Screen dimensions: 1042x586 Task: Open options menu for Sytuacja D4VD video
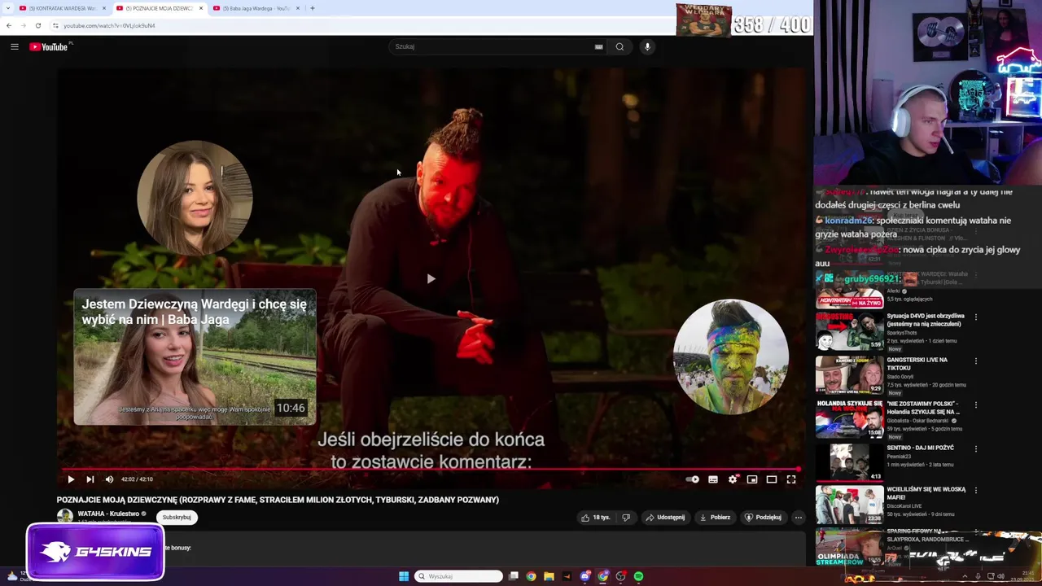[x=975, y=317]
